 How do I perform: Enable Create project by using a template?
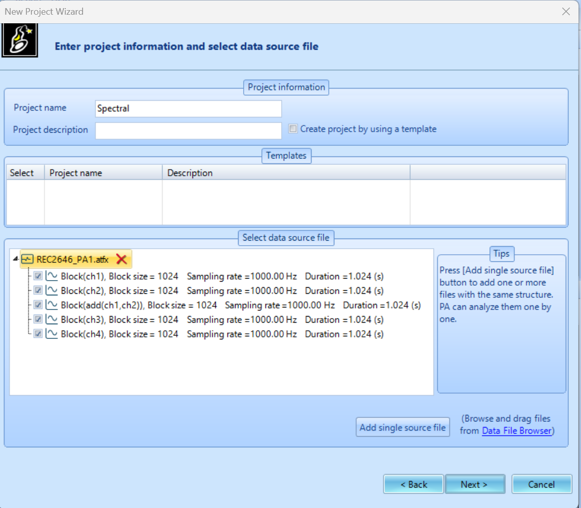tap(293, 129)
